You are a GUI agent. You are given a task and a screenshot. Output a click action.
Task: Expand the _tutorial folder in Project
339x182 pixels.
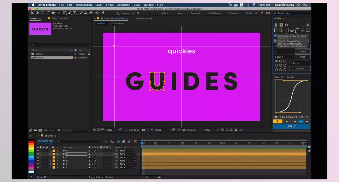click(29, 54)
